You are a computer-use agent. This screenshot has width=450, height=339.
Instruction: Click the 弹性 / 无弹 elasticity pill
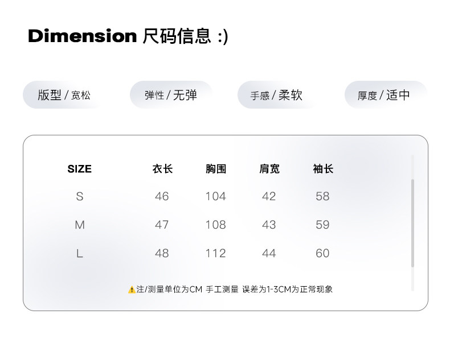[170, 95]
